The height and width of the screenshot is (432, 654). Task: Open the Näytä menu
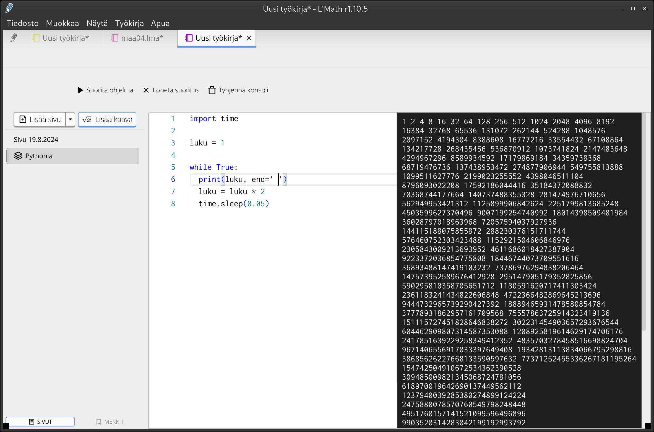(x=97, y=23)
